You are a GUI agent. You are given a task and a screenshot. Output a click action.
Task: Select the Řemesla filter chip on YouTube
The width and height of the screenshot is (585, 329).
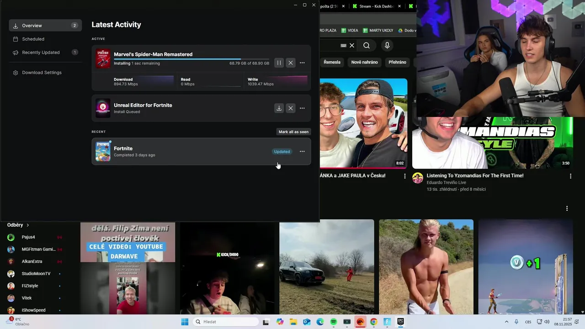[x=332, y=62]
